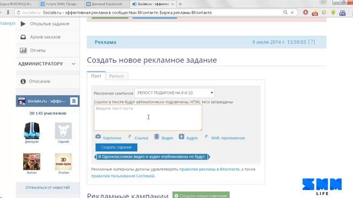Click the Описание info icon
The height and width of the screenshot is (198, 353).
tap(23, 81)
